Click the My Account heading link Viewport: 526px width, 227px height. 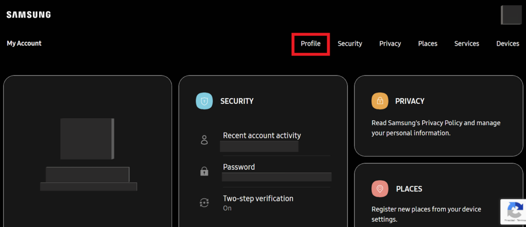tap(24, 43)
